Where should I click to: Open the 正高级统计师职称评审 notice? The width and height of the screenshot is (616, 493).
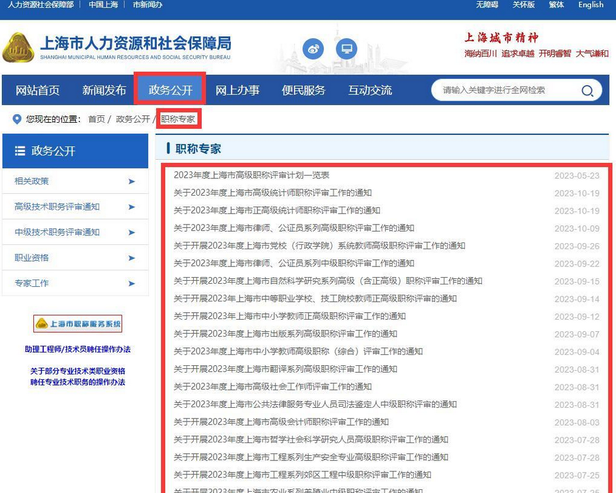click(277, 210)
